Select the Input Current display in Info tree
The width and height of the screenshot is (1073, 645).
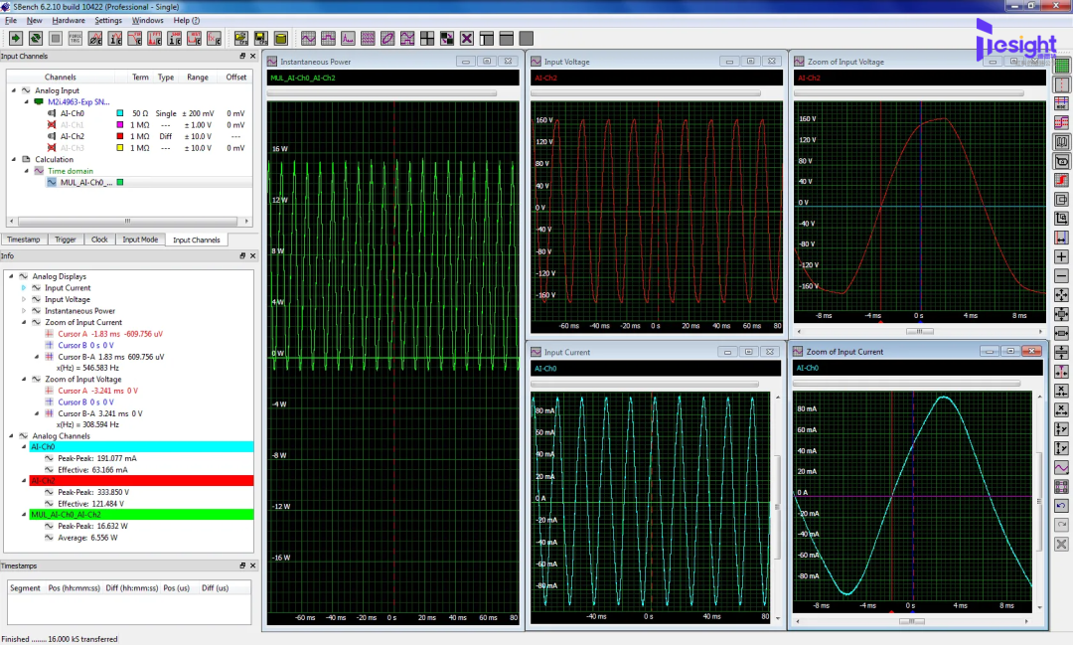68,288
